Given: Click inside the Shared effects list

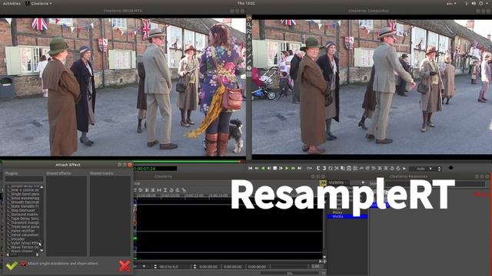Looking at the screenshot, I should [x=67, y=216].
